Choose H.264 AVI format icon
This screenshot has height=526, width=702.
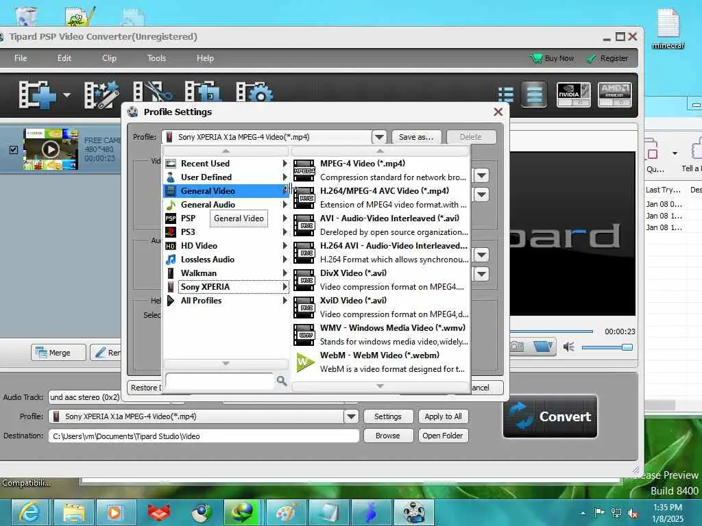304,253
